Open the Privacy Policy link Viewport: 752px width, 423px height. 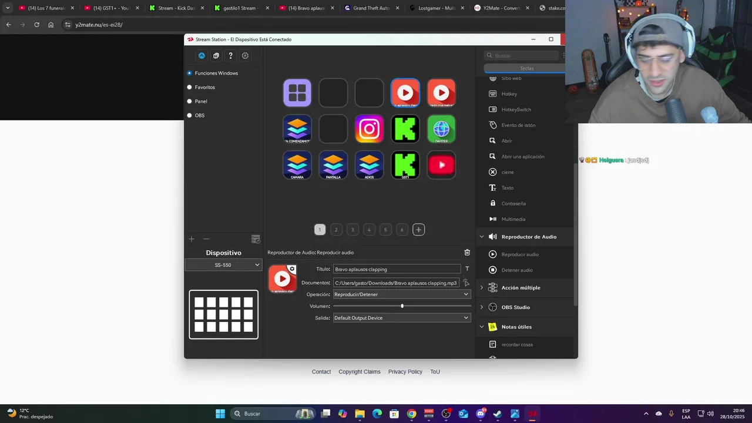[x=405, y=372]
